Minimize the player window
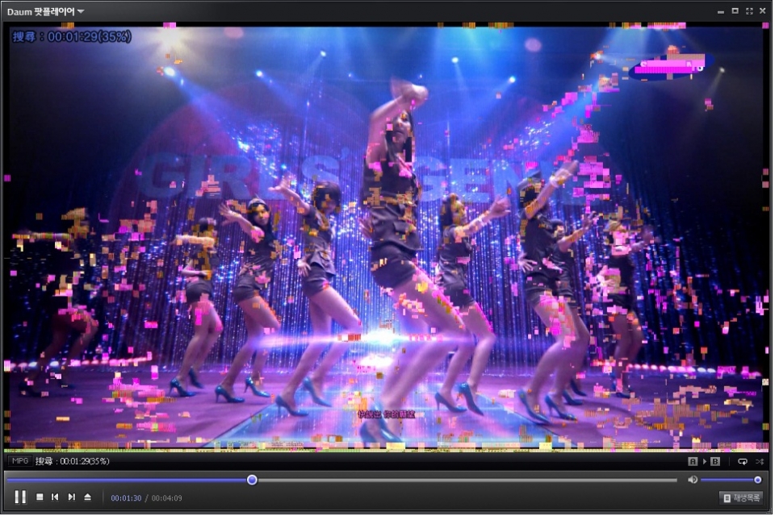The height and width of the screenshot is (516, 775). point(720,11)
